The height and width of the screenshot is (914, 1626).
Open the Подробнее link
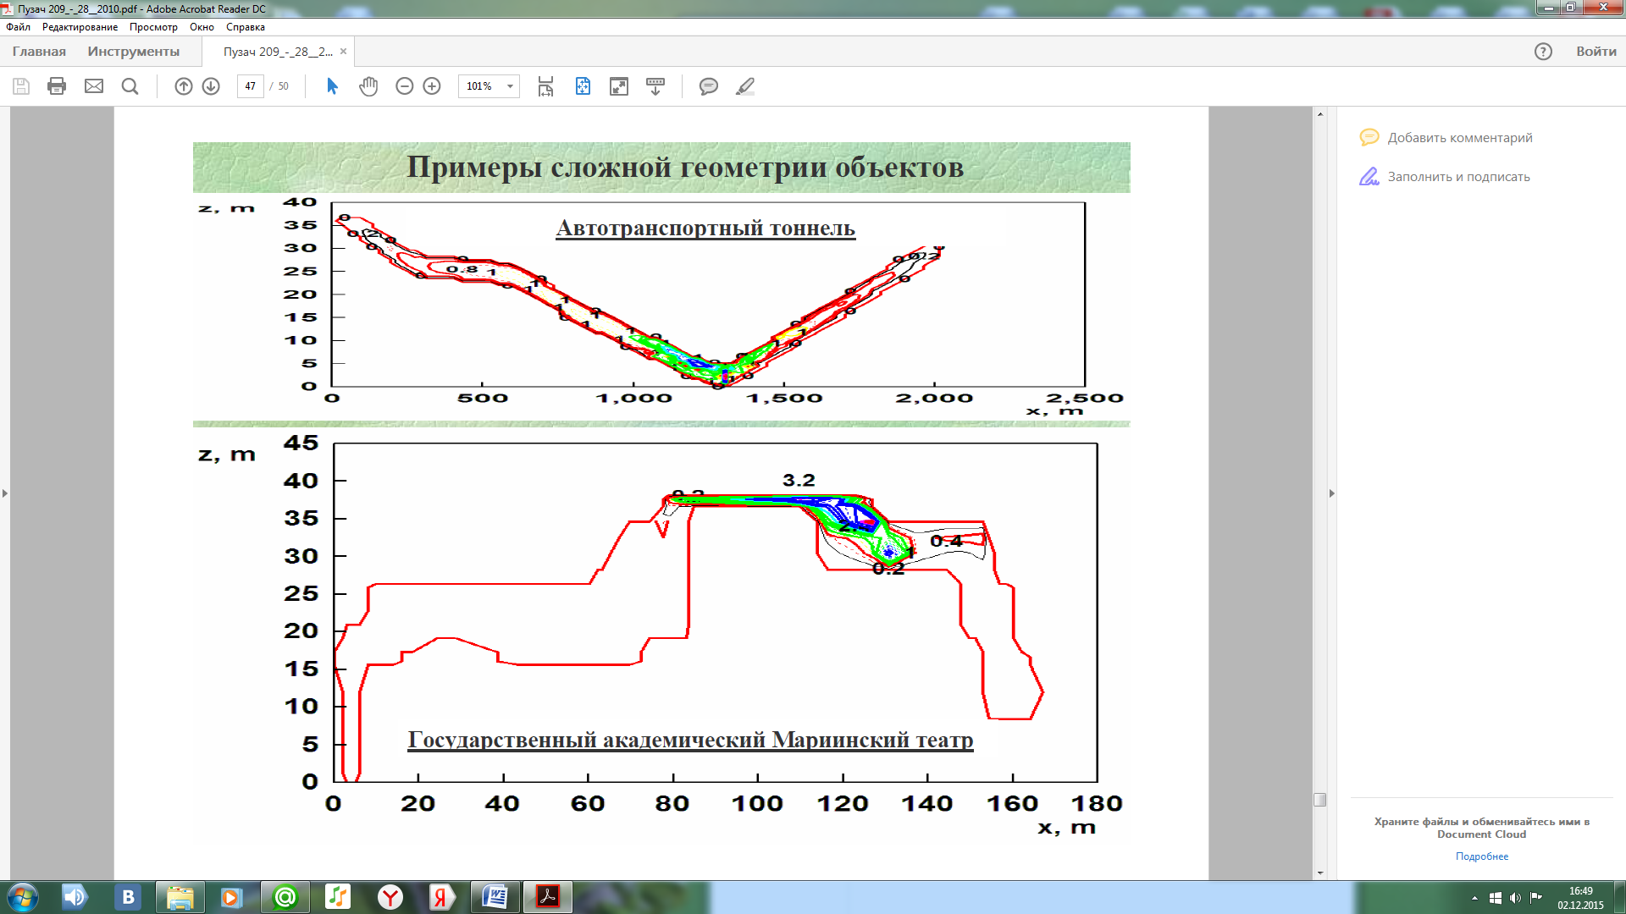click(x=1482, y=856)
